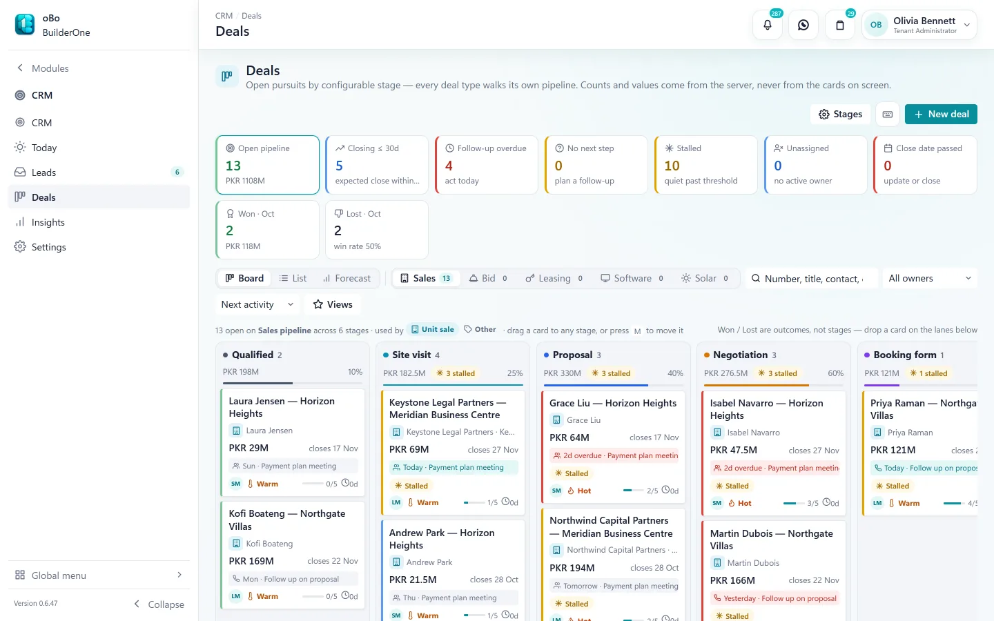Click the Keystone Legal Partners contact icon
Image resolution: width=994 pixels, height=621 pixels.
396,432
